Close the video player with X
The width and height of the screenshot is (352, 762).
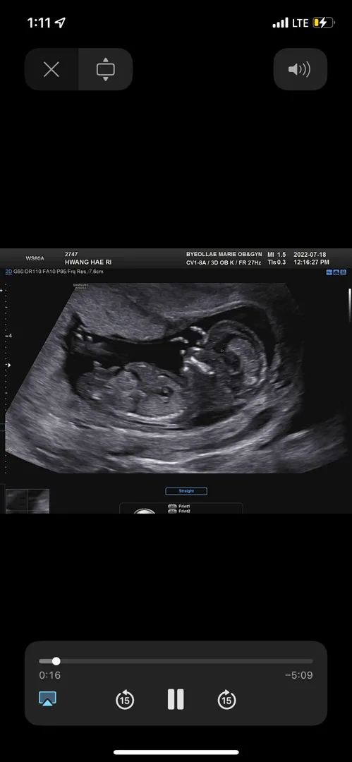point(51,69)
